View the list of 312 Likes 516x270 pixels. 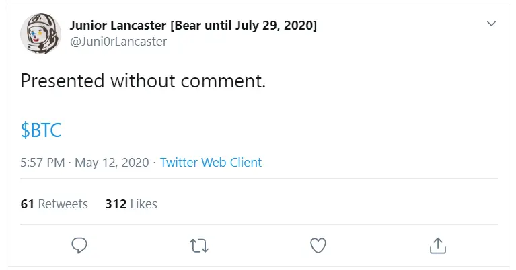pos(131,204)
